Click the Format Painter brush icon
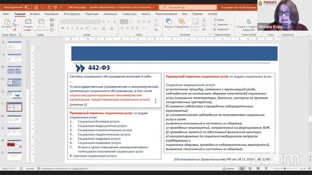 15,30
